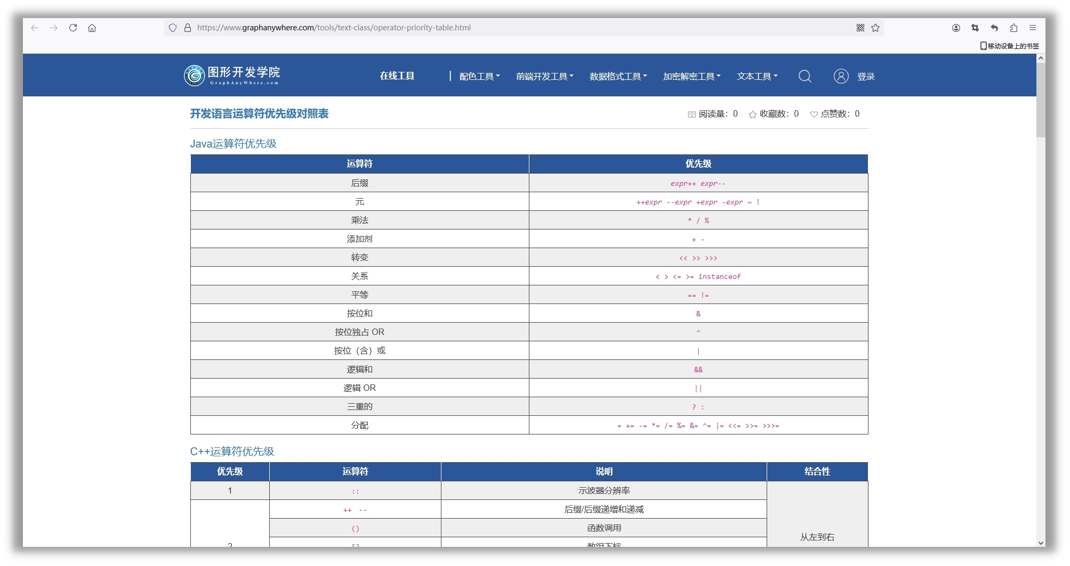Click the padlock site security icon
1070x566 pixels.
[188, 28]
